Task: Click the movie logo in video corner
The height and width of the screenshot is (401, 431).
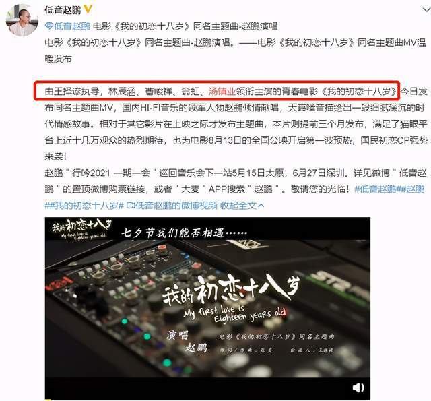Action: click(81, 229)
